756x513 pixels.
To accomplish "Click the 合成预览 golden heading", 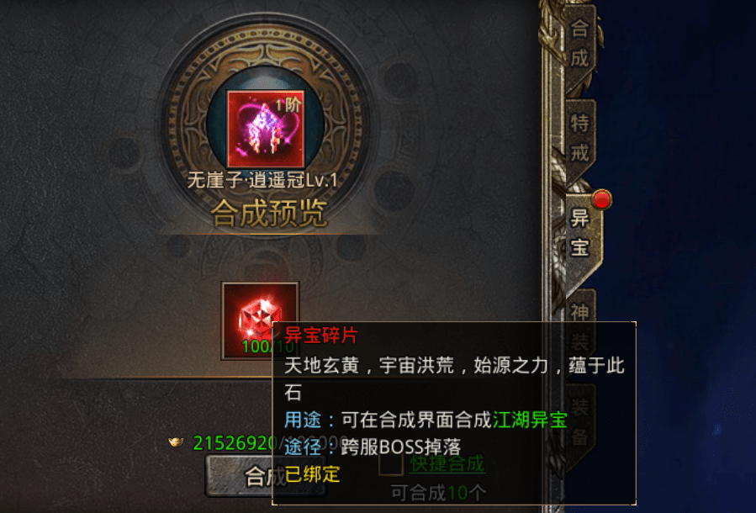I will pyautogui.click(x=269, y=213).
